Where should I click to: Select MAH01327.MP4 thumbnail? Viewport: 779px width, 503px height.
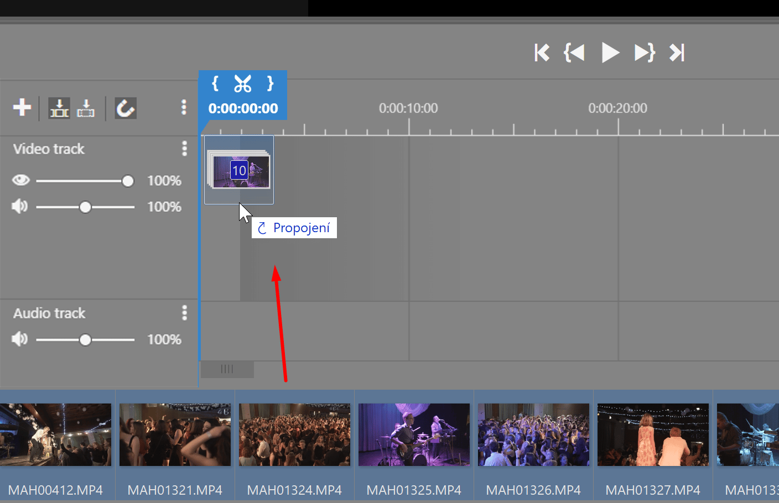point(653,434)
